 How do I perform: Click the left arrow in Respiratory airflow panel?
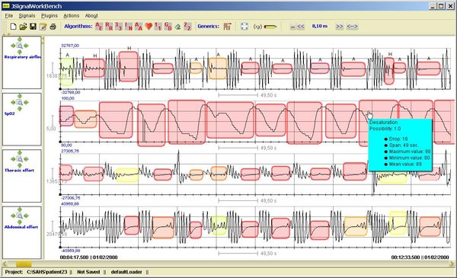coord(13,46)
